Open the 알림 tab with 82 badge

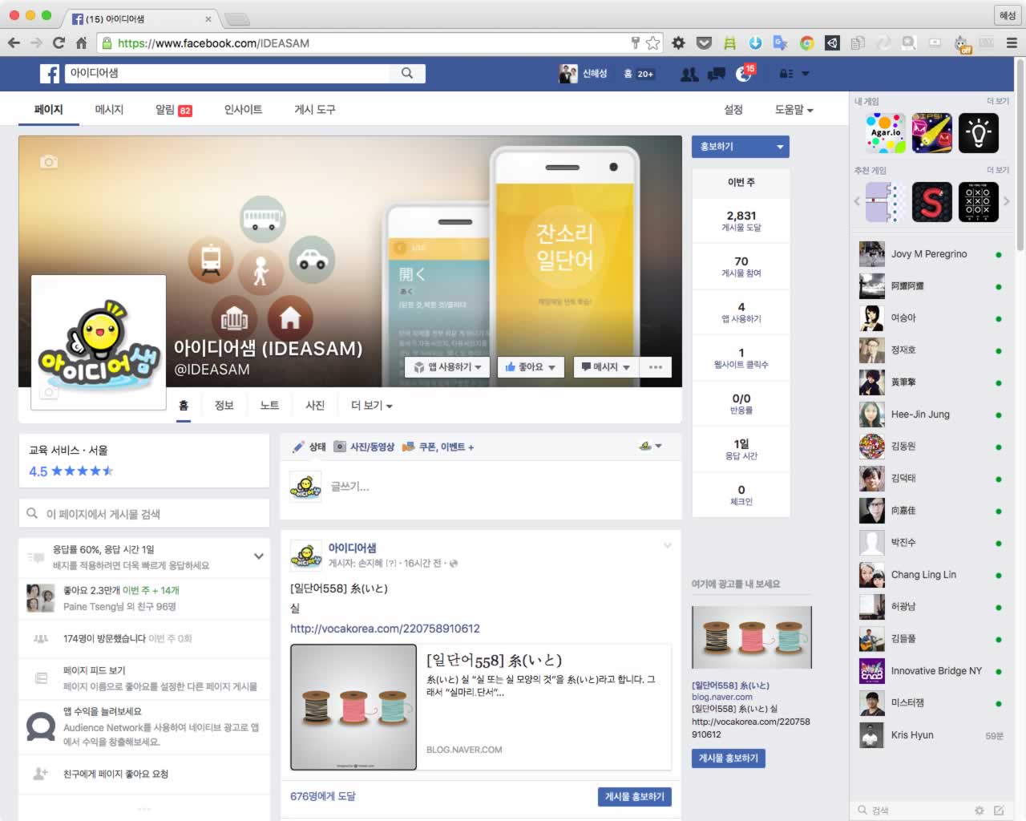[x=173, y=110]
